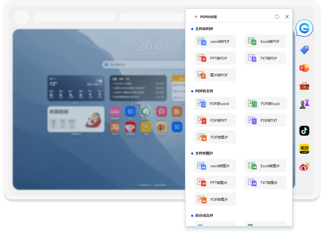Open the Weibo sidebar icon
This screenshot has width=322, height=233.
[304, 167]
